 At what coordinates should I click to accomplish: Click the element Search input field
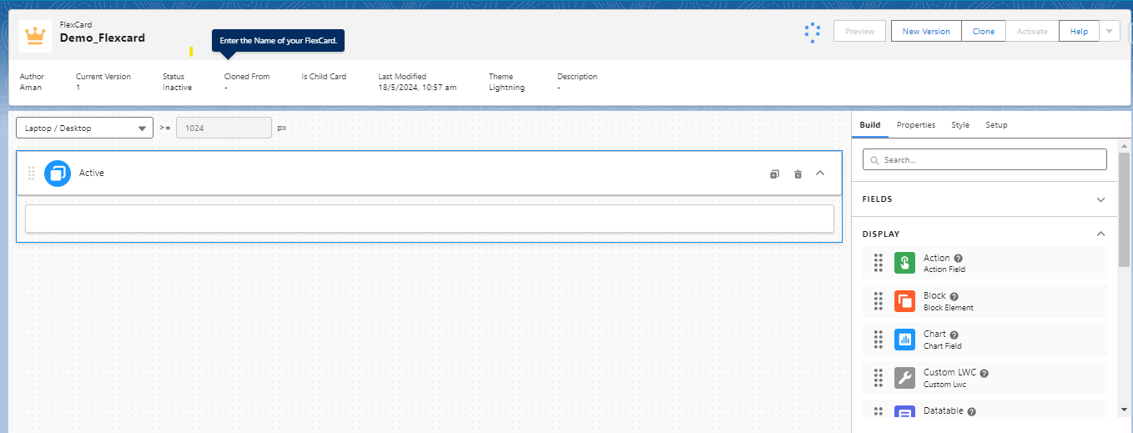click(x=984, y=159)
